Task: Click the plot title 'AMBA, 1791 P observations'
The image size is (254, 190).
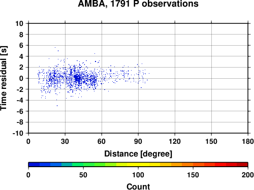Action: [138, 4]
